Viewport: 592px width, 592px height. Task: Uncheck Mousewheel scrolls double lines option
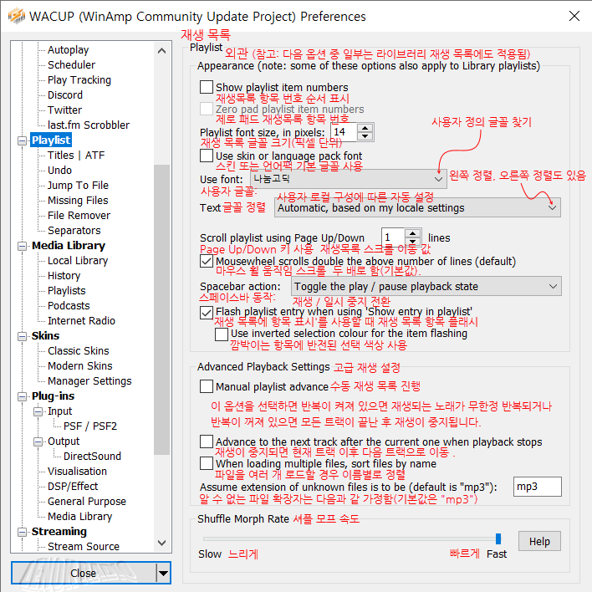207,261
